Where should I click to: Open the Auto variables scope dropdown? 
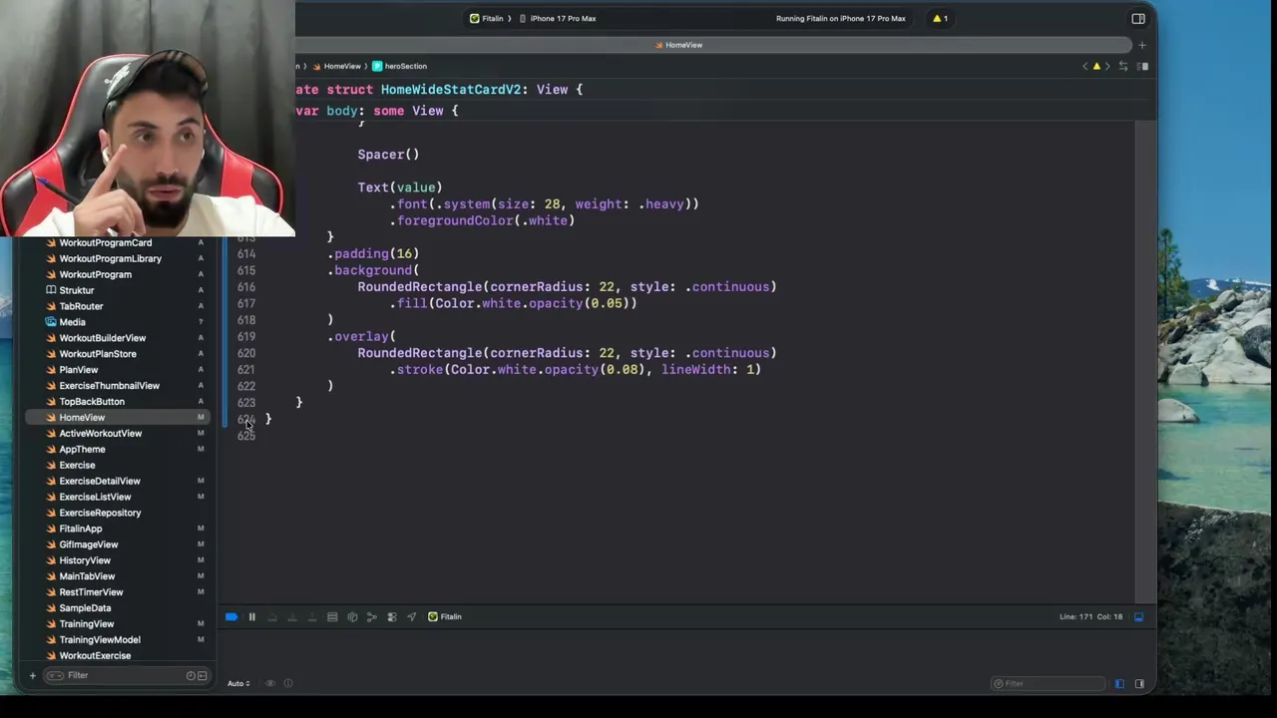pos(238,683)
